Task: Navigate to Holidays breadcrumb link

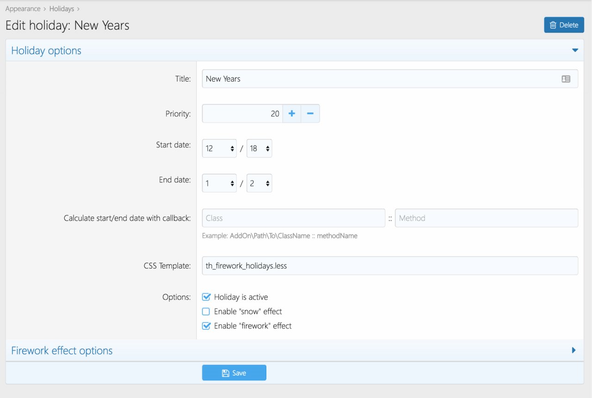Action: 62,9
